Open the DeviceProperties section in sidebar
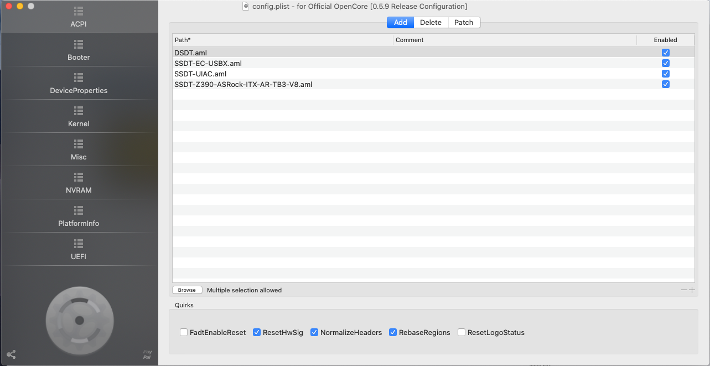Viewport: 710px width, 366px height. click(x=79, y=84)
